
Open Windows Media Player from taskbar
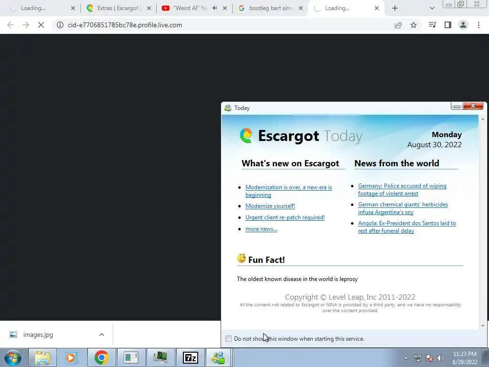[x=72, y=357]
